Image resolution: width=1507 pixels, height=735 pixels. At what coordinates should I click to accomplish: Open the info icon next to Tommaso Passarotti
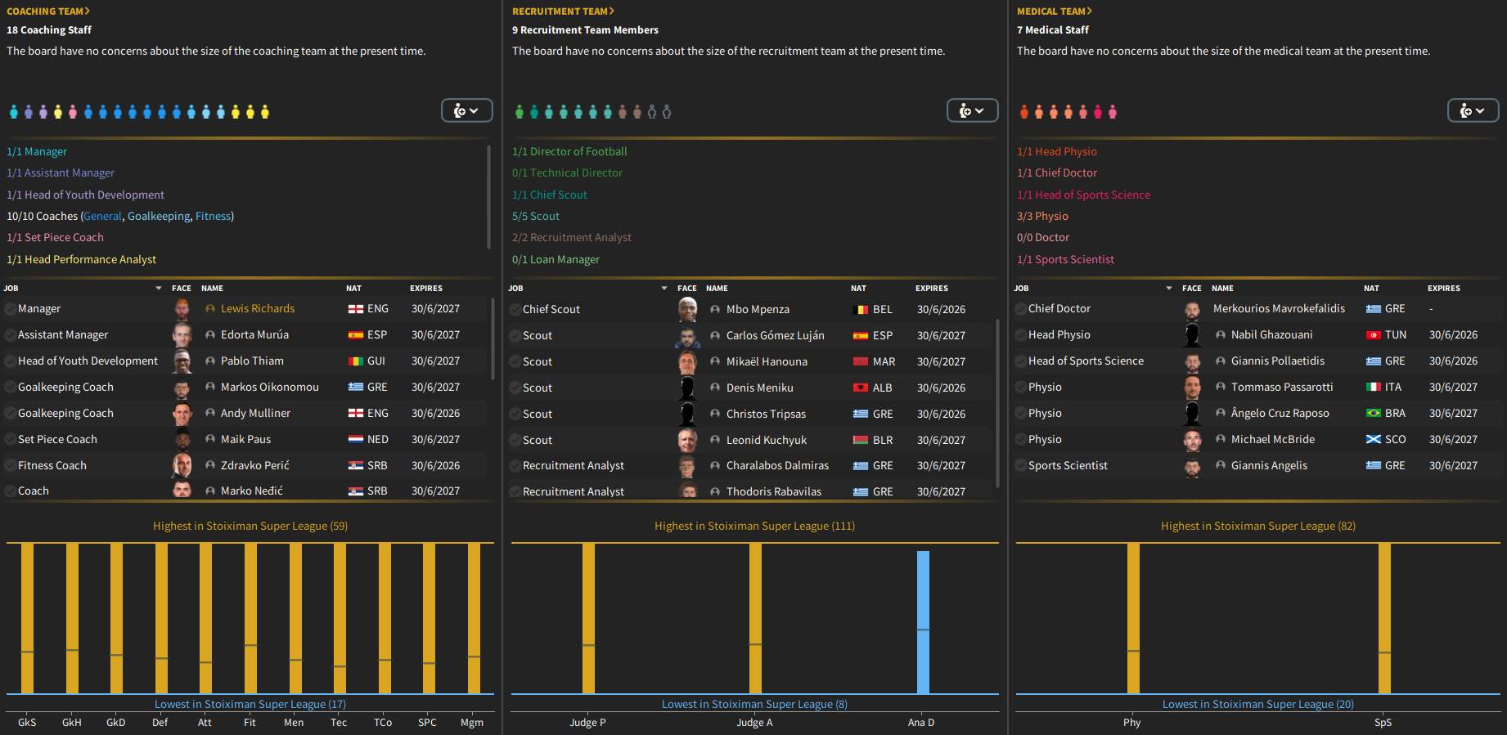1221,388
